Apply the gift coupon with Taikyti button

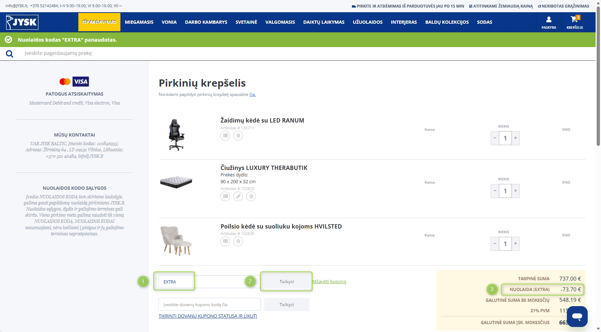click(x=286, y=305)
